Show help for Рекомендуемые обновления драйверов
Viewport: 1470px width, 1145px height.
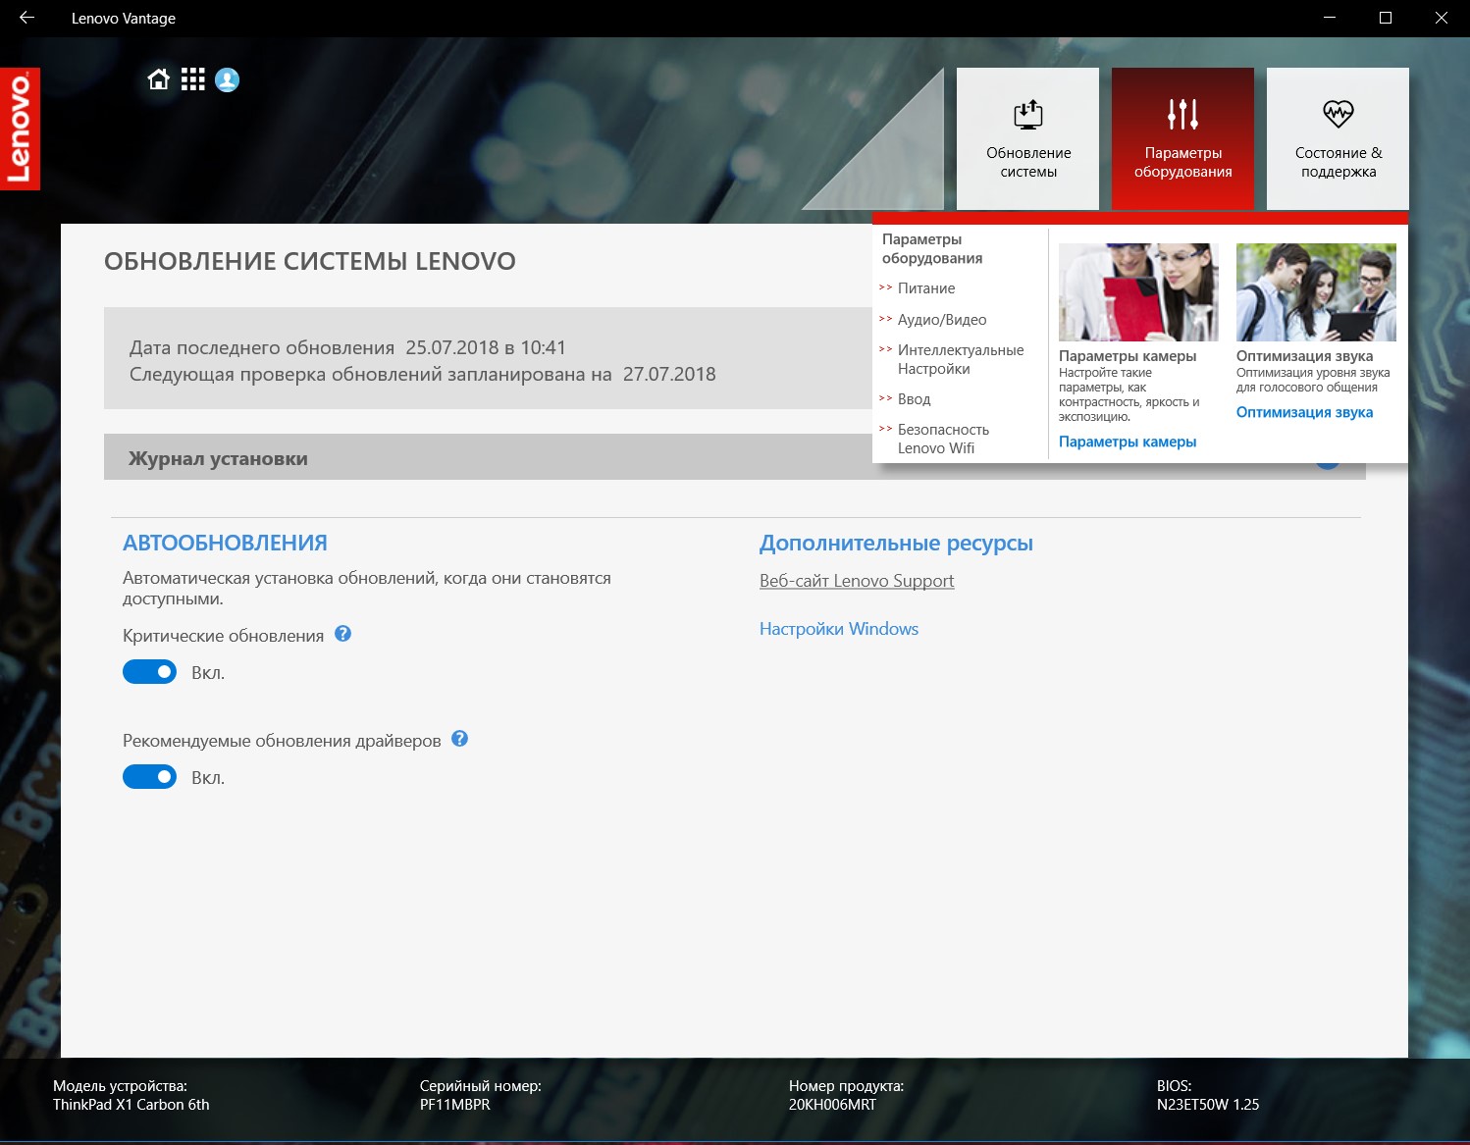coord(459,739)
